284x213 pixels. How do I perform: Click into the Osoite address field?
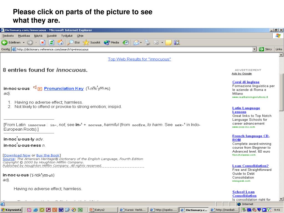click(x=134, y=49)
